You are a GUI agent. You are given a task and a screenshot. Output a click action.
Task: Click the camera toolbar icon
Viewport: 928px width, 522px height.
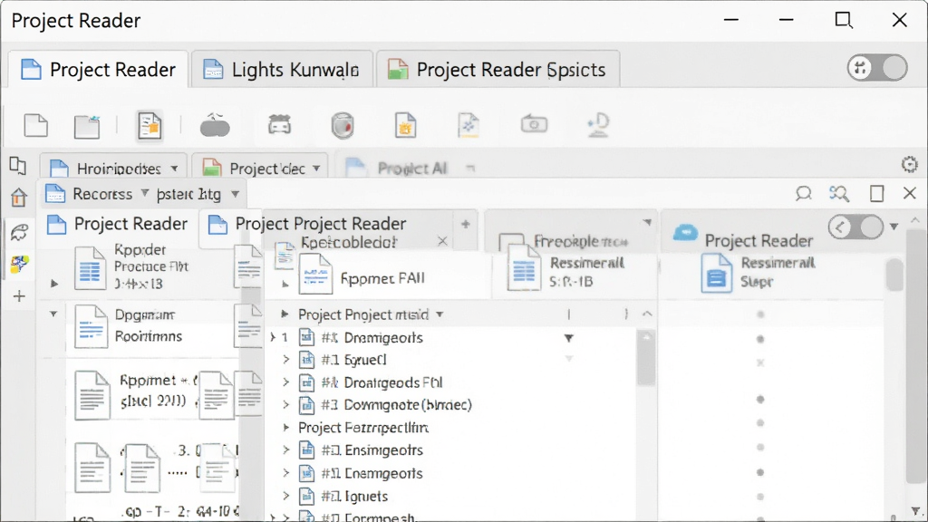(534, 124)
